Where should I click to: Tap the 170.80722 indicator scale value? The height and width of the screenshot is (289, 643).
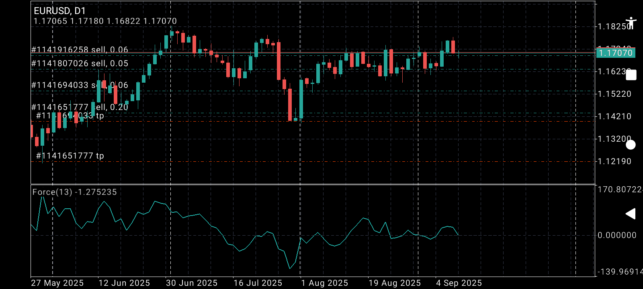620,189
